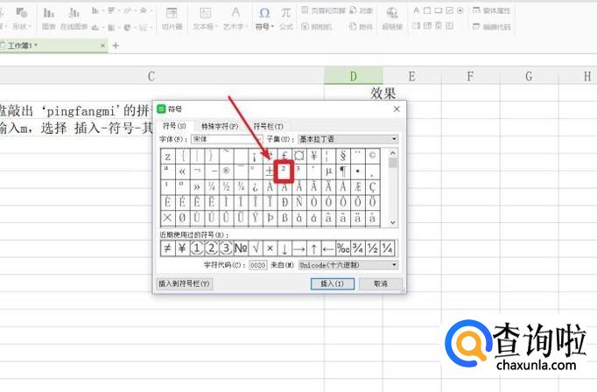Select the 照相机 camera tool

(317, 26)
